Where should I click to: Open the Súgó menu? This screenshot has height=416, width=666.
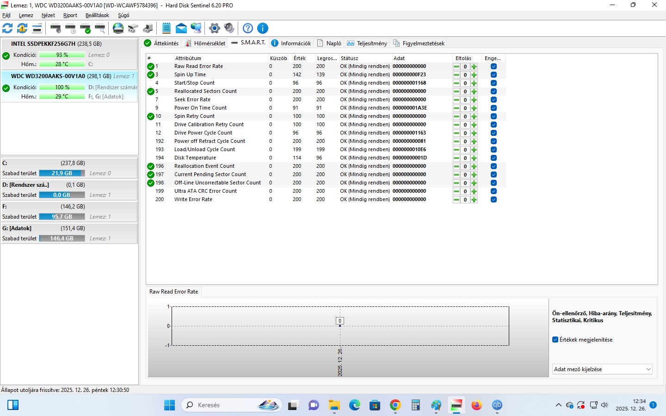[x=123, y=15]
